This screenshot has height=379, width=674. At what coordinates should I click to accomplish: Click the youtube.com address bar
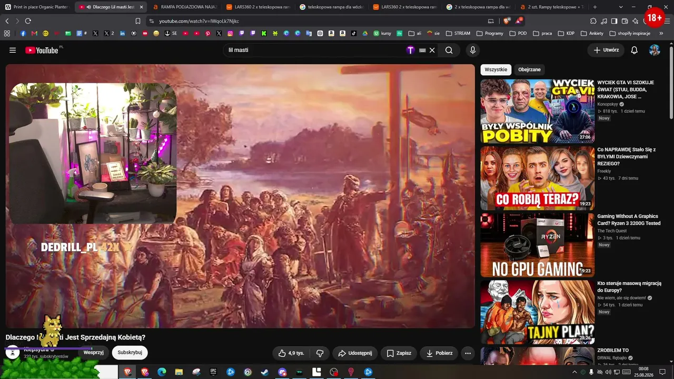coord(316,21)
